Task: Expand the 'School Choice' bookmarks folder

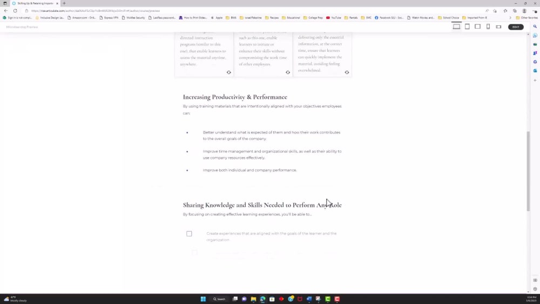Action: [448, 18]
